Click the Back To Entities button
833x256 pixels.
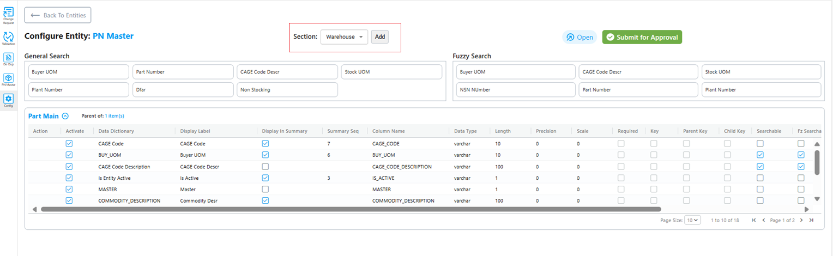[x=58, y=15]
